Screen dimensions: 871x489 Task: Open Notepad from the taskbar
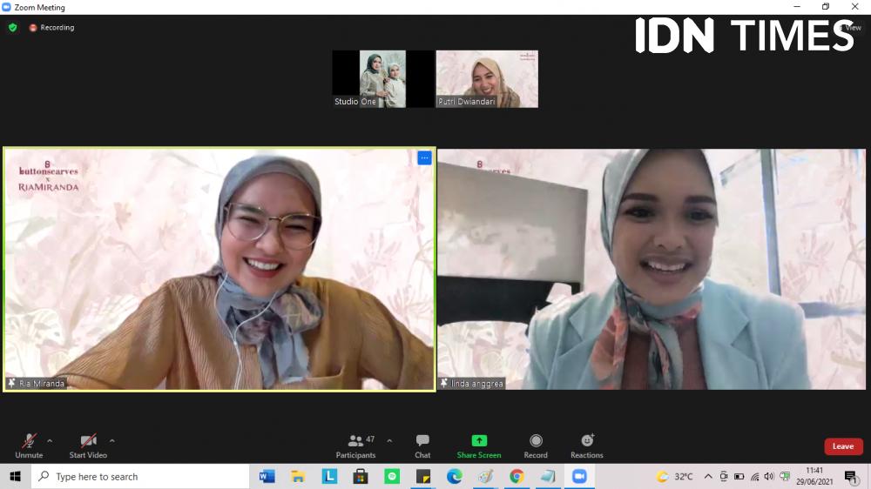coord(548,477)
